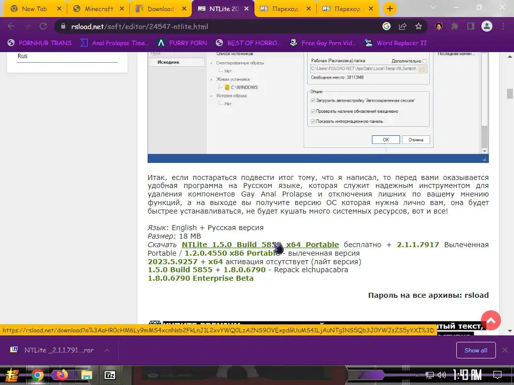Viewport: 514px width, 385px height.
Task: Tick the 'Дополнительно' checkbox
Action: [425, 61]
